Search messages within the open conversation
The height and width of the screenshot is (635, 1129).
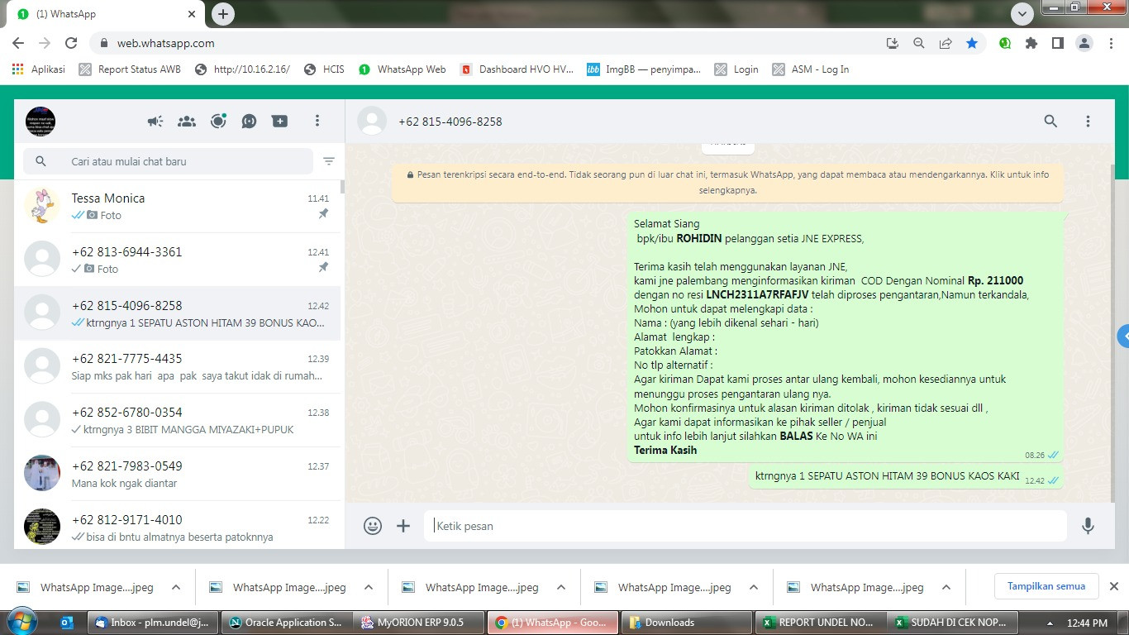tap(1050, 122)
